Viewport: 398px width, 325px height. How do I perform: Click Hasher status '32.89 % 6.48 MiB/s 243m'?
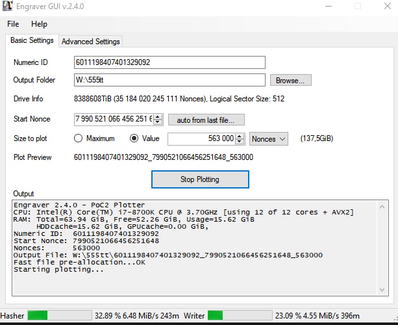point(137,316)
